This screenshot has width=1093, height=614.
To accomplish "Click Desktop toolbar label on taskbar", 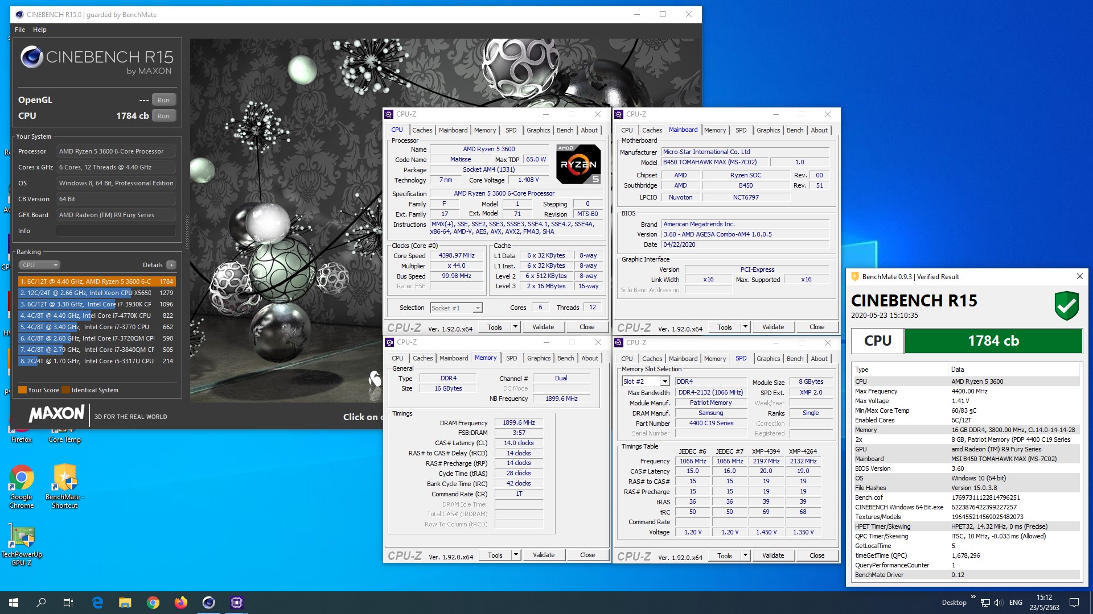I will point(954,603).
